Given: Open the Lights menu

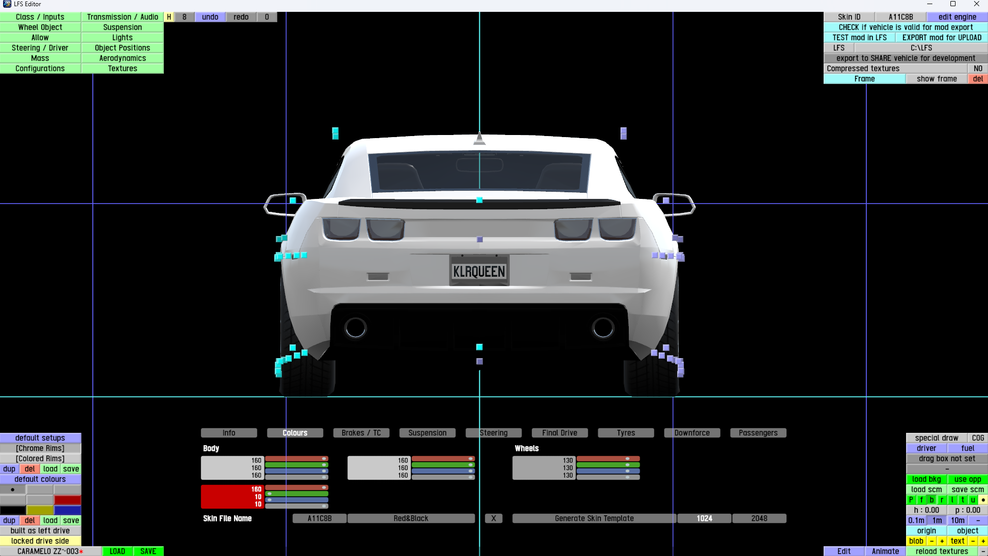Looking at the screenshot, I should [x=123, y=38].
